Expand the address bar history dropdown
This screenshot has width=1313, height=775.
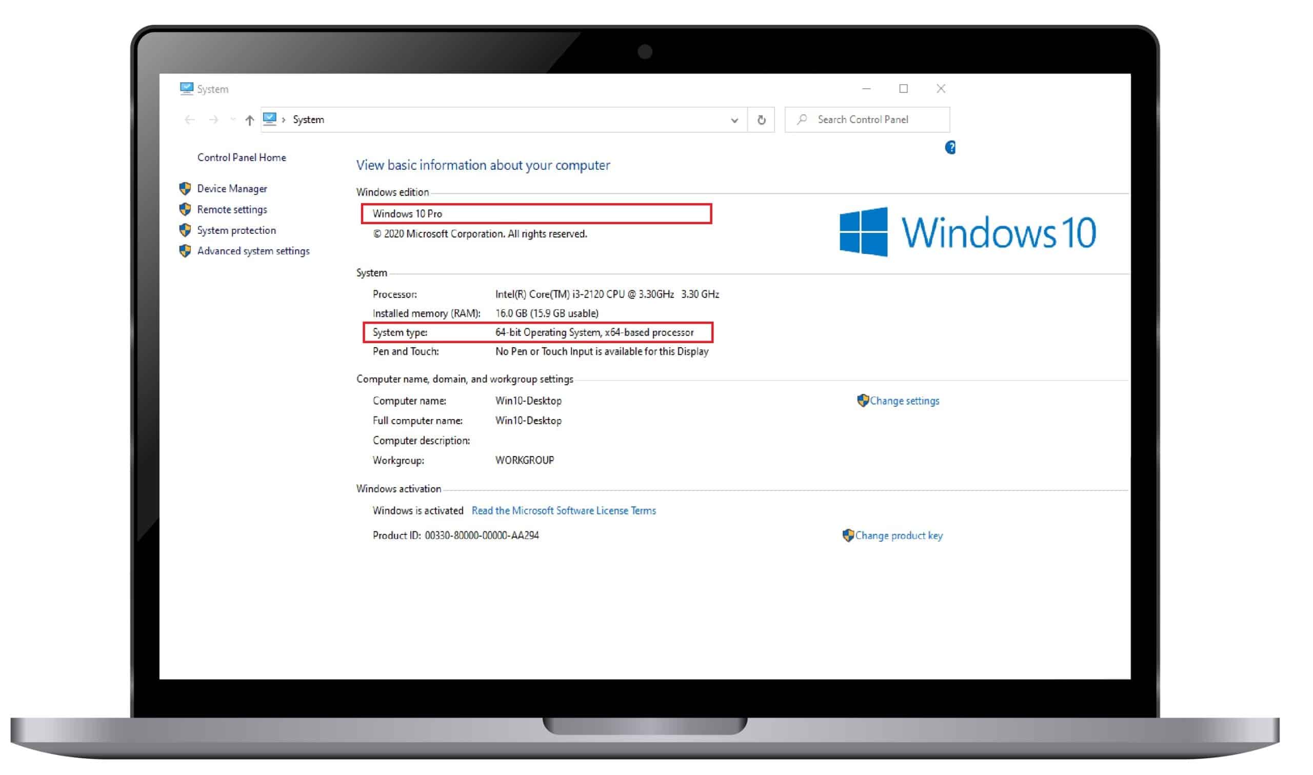(734, 121)
